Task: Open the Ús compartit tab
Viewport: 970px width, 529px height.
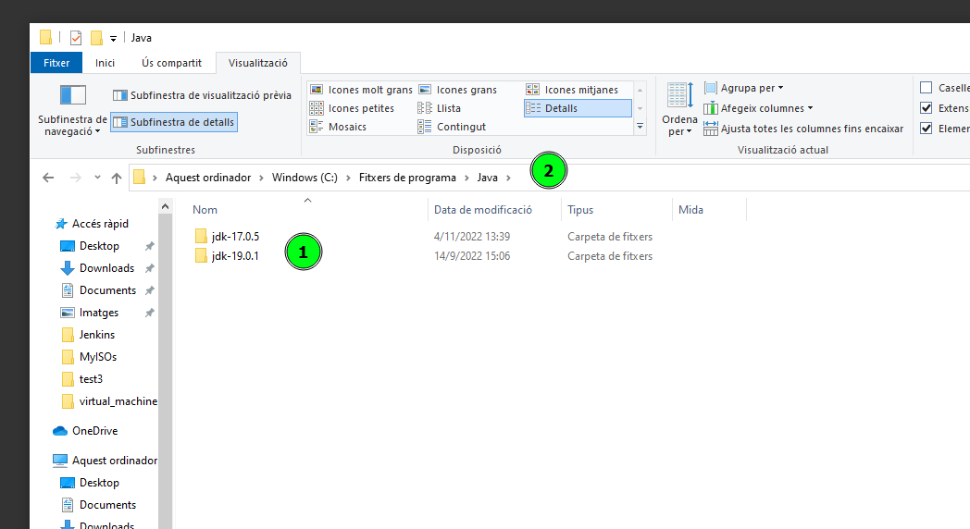Action: [171, 62]
